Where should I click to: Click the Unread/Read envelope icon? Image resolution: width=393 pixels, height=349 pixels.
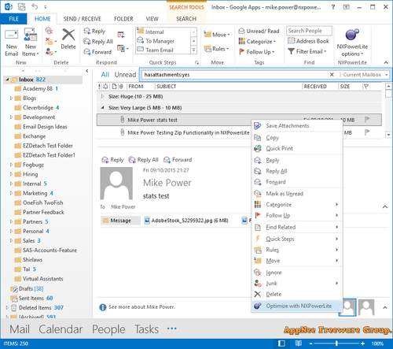[241, 31]
